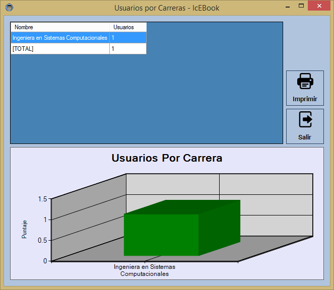Click the chart's x-axis category label
Screen dimensions: 334x290
coord(145,270)
